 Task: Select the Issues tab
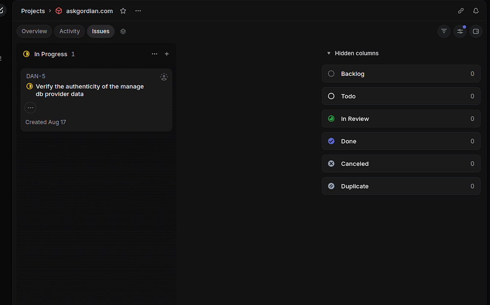click(x=100, y=31)
